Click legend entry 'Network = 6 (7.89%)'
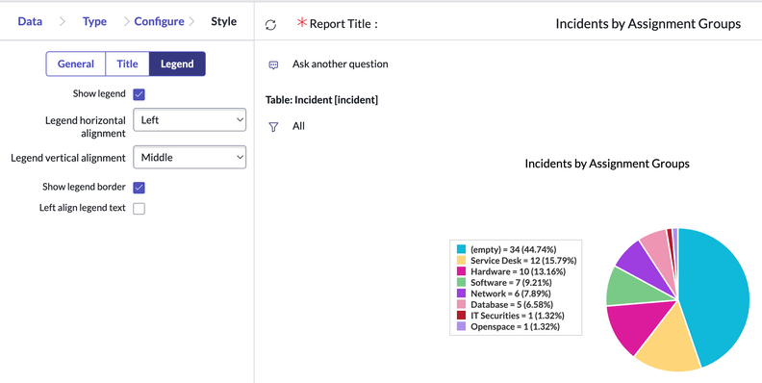The height and width of the screenshot is (383, 762). [510, 294]
